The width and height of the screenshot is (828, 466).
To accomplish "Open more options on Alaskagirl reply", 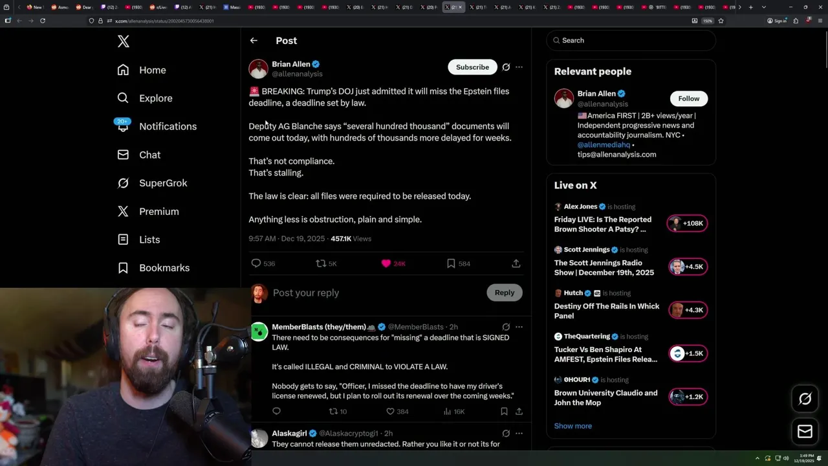I will coord(519,433).
